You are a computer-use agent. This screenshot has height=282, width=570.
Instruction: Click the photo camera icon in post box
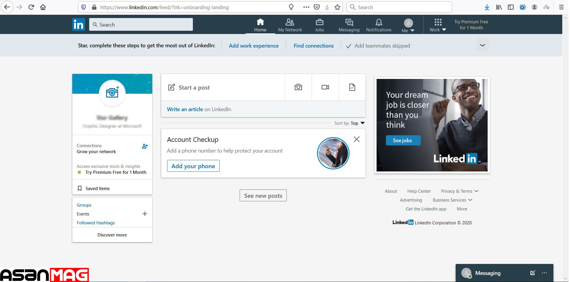(x=298, y=87)
